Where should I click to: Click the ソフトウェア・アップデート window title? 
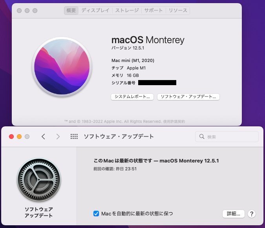click(119, 137)
